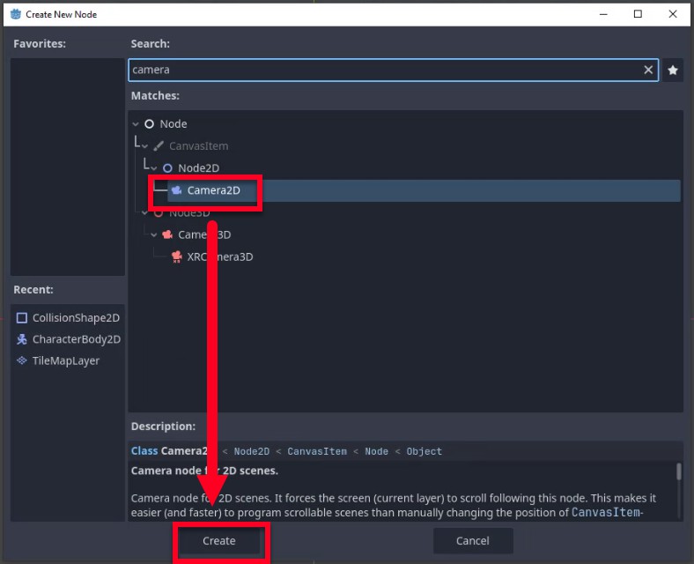The height and width of the screenshot is (564, 694).
Task: Maximize the Create New Node window
Action: coord(638,14)
